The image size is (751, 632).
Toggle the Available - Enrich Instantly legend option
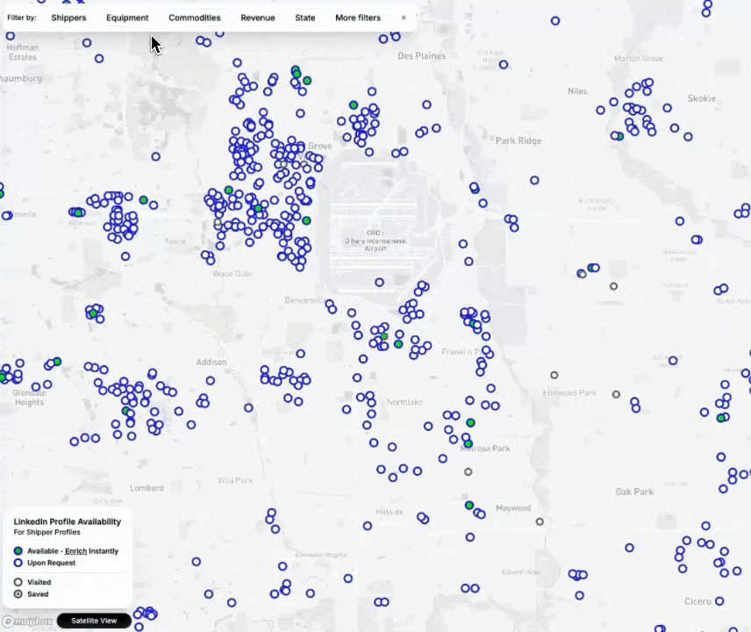[x=18, y=550]
